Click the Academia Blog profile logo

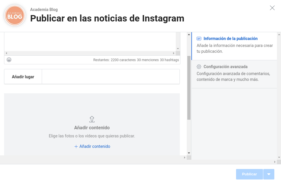[15, 15]
